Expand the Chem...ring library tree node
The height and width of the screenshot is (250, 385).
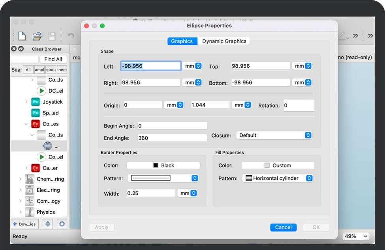pyautogui.click(x=21, y=179)
